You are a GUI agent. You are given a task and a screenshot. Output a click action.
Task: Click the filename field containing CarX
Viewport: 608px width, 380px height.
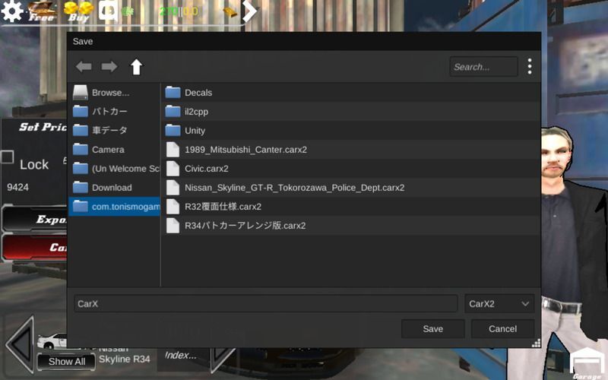pos(265,304)
